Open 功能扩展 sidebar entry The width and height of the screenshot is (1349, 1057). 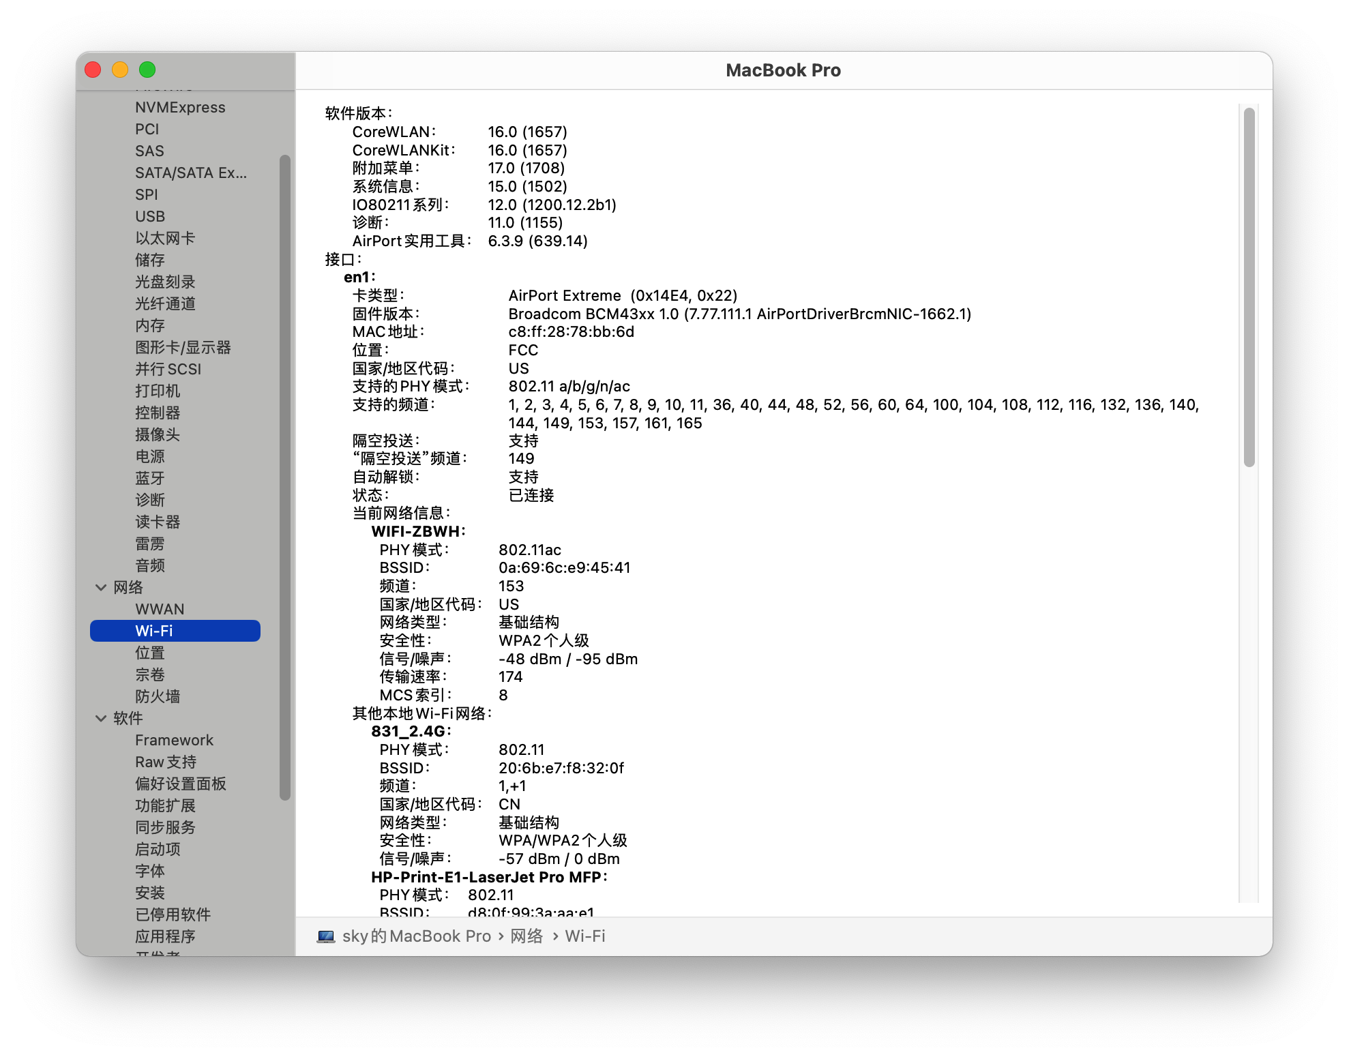(x=165, y=805)
